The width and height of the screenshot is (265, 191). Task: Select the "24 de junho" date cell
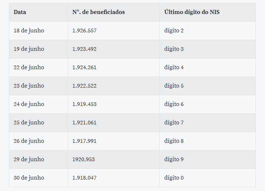click(x=29, y=104)
